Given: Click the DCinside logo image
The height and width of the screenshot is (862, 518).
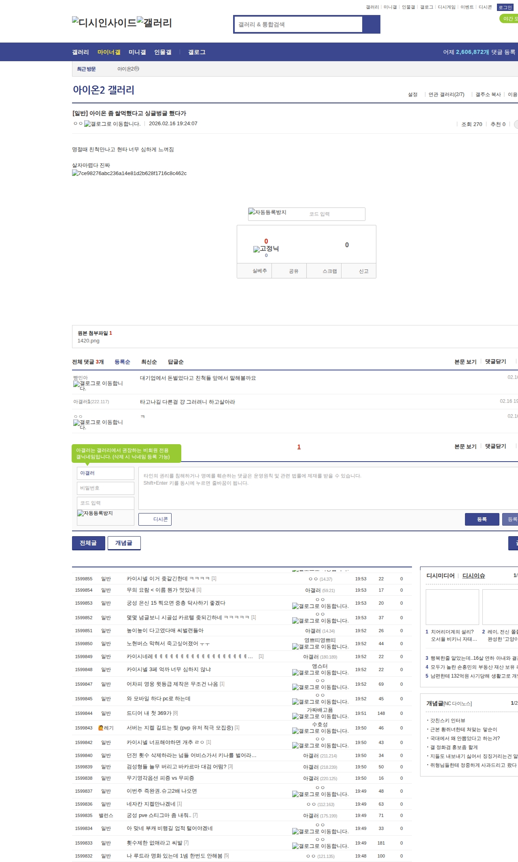Looking at the screenshot, I should 104,22.
